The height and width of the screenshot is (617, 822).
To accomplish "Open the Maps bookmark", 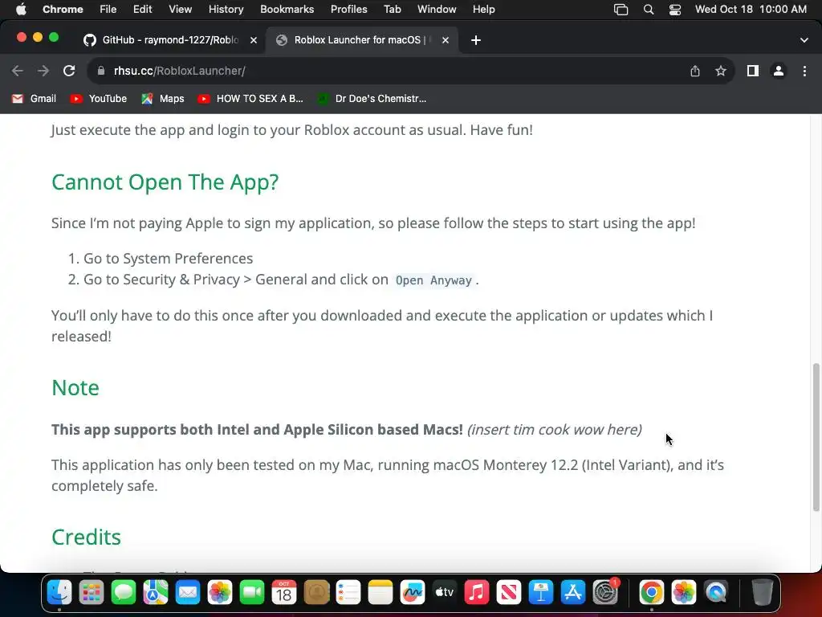I will (x=162, y=99).
